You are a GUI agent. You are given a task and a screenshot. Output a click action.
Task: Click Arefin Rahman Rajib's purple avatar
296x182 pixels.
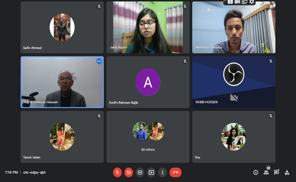148,82
